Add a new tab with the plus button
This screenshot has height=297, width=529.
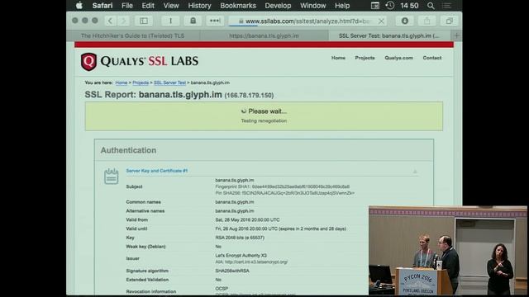click(456, 35)
